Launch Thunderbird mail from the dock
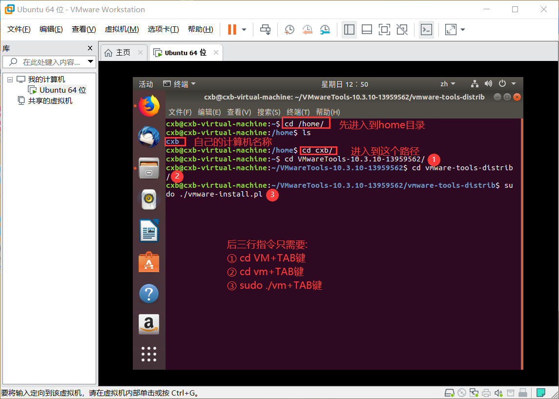 (149, 137)
